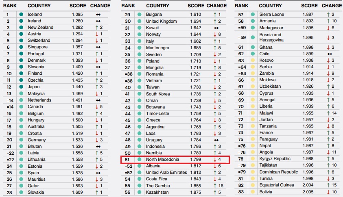Click the no-change arrow for Chile
Viewport: 343px width, 197px height.
coord(330,54)
